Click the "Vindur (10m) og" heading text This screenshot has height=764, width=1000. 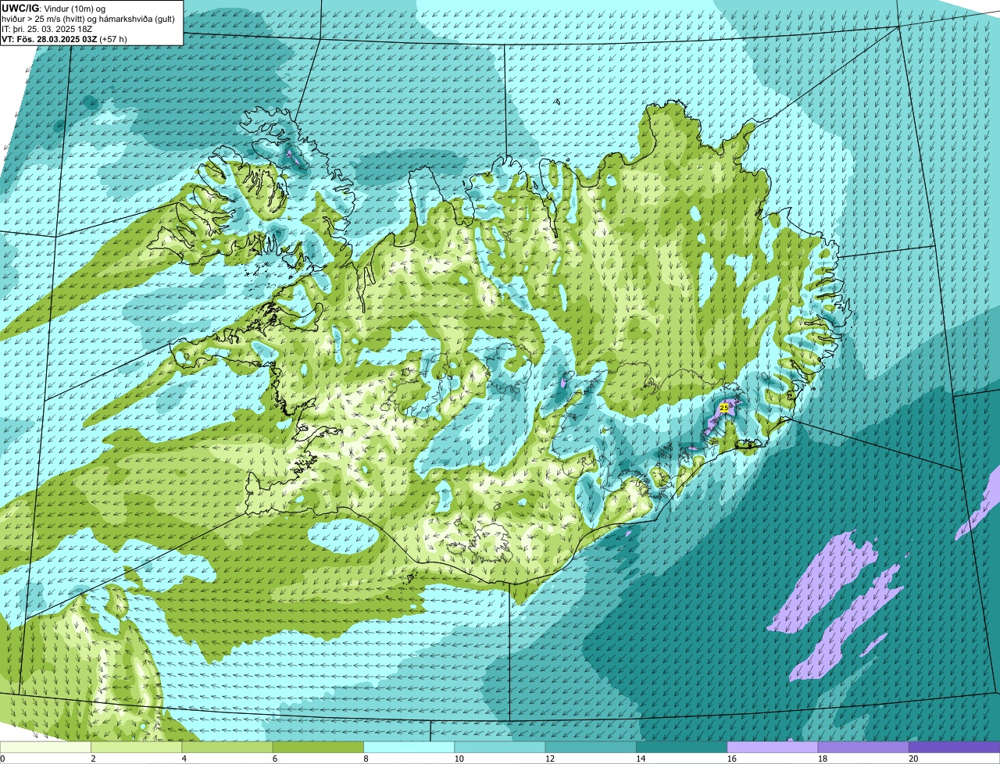pyautogui.click(x=74, y=8)
